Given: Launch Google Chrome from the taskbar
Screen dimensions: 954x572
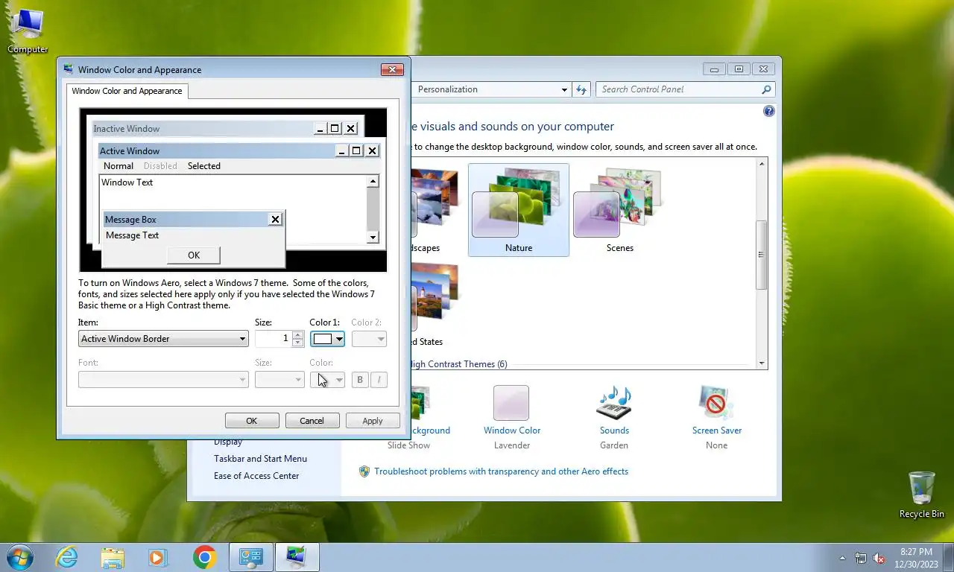Looking at the screenshot, I should (204, 557).
